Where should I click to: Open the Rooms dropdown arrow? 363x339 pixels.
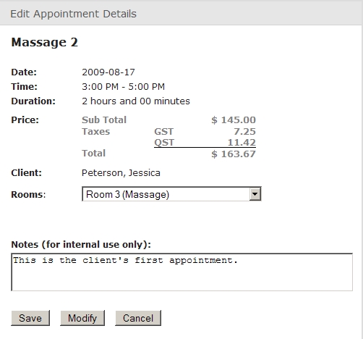coord(255,194)
